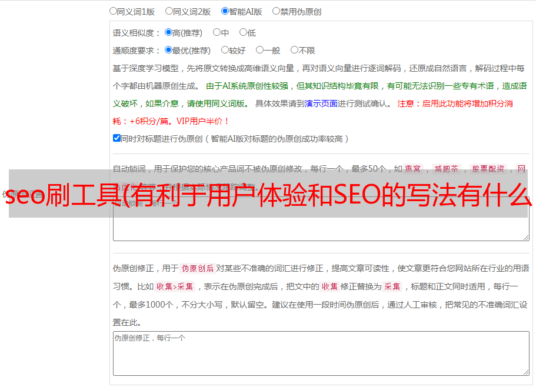Select 禁用伪原创 radio option
Image resolution: width=536 pixels, height=387 pixels.
click(x=276, y=11)
